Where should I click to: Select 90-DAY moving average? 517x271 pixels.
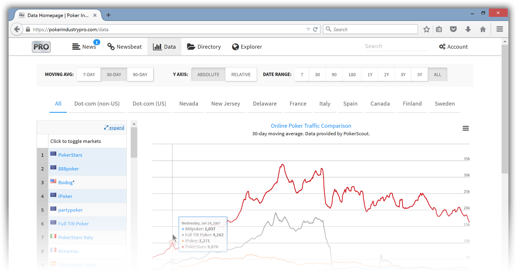140,74
